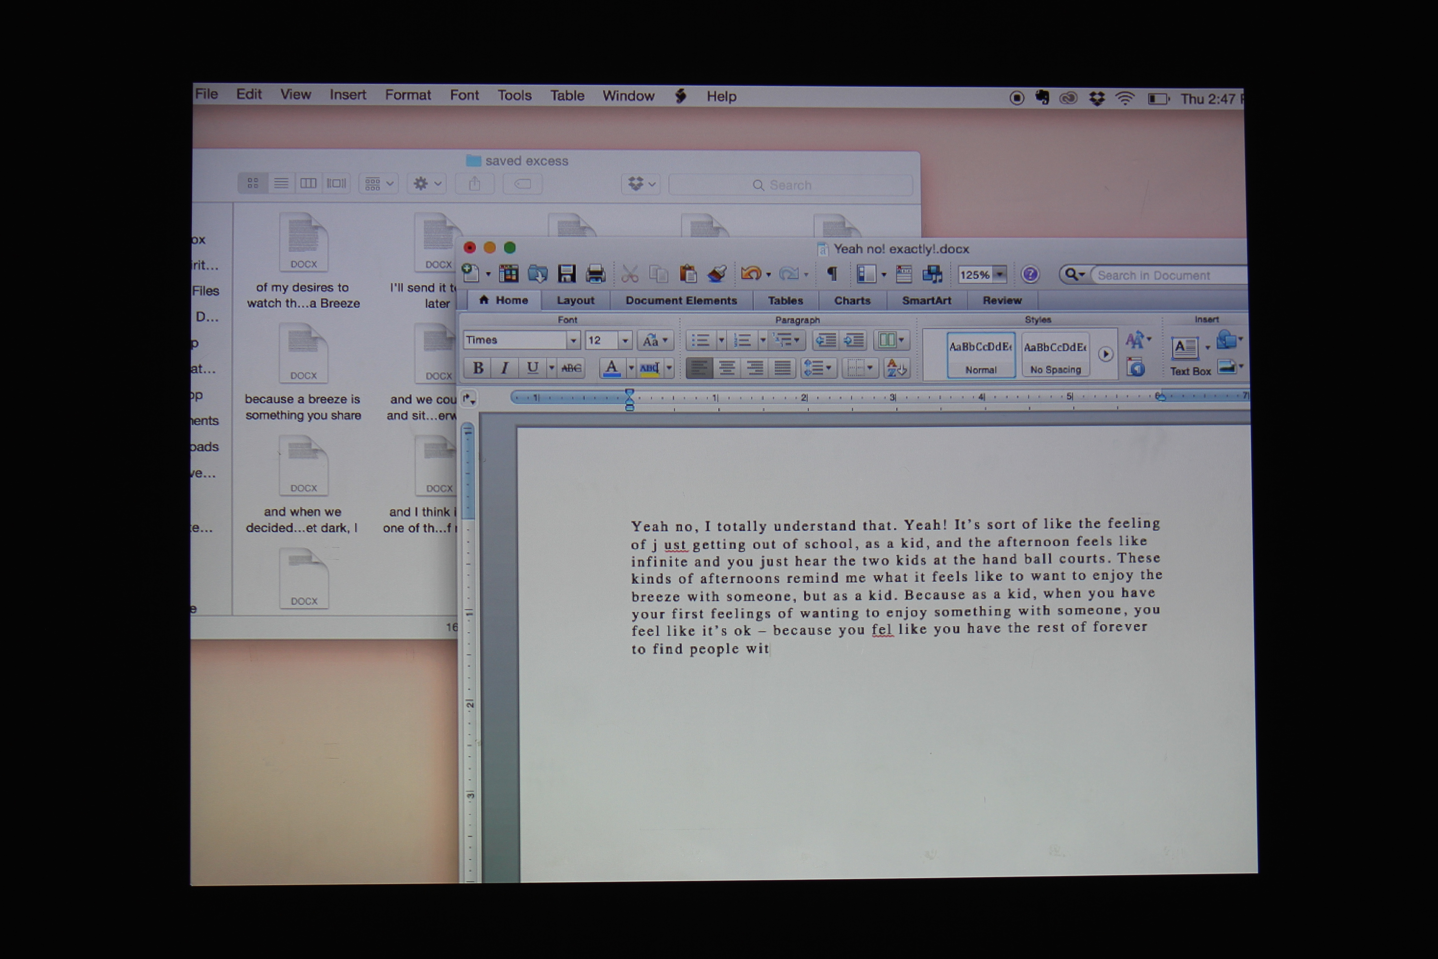This screenshot has height=959, width=1438.
Task: Open Word Help purple question icon
Action: click(1030, 274)
